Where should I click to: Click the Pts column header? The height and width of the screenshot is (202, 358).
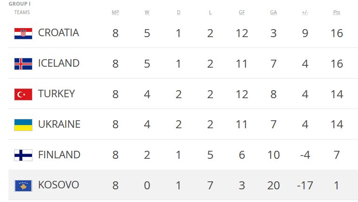tap(337, 13)
